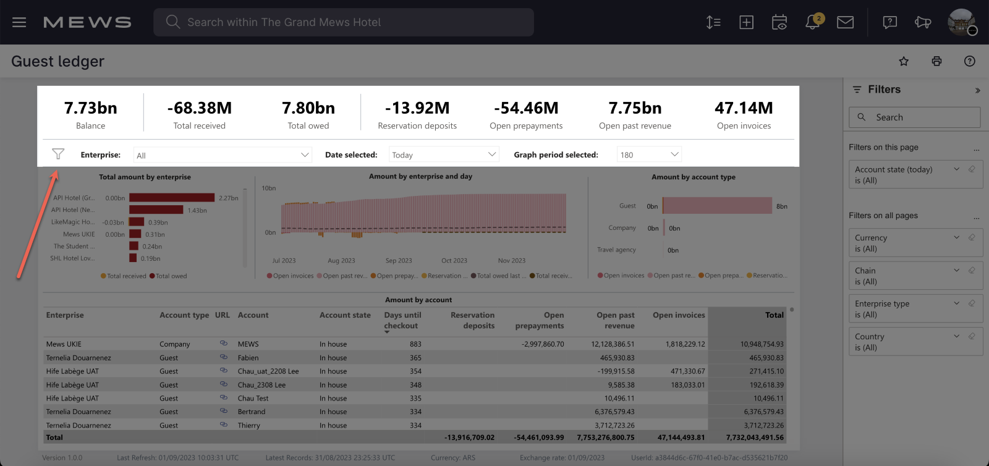The height and width of the screenshot is (466, 989).
Task: Open the mail envelope icon
Action: [845, 22]
